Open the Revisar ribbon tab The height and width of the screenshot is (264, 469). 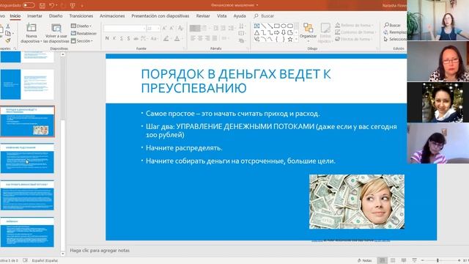coord(203,16)
